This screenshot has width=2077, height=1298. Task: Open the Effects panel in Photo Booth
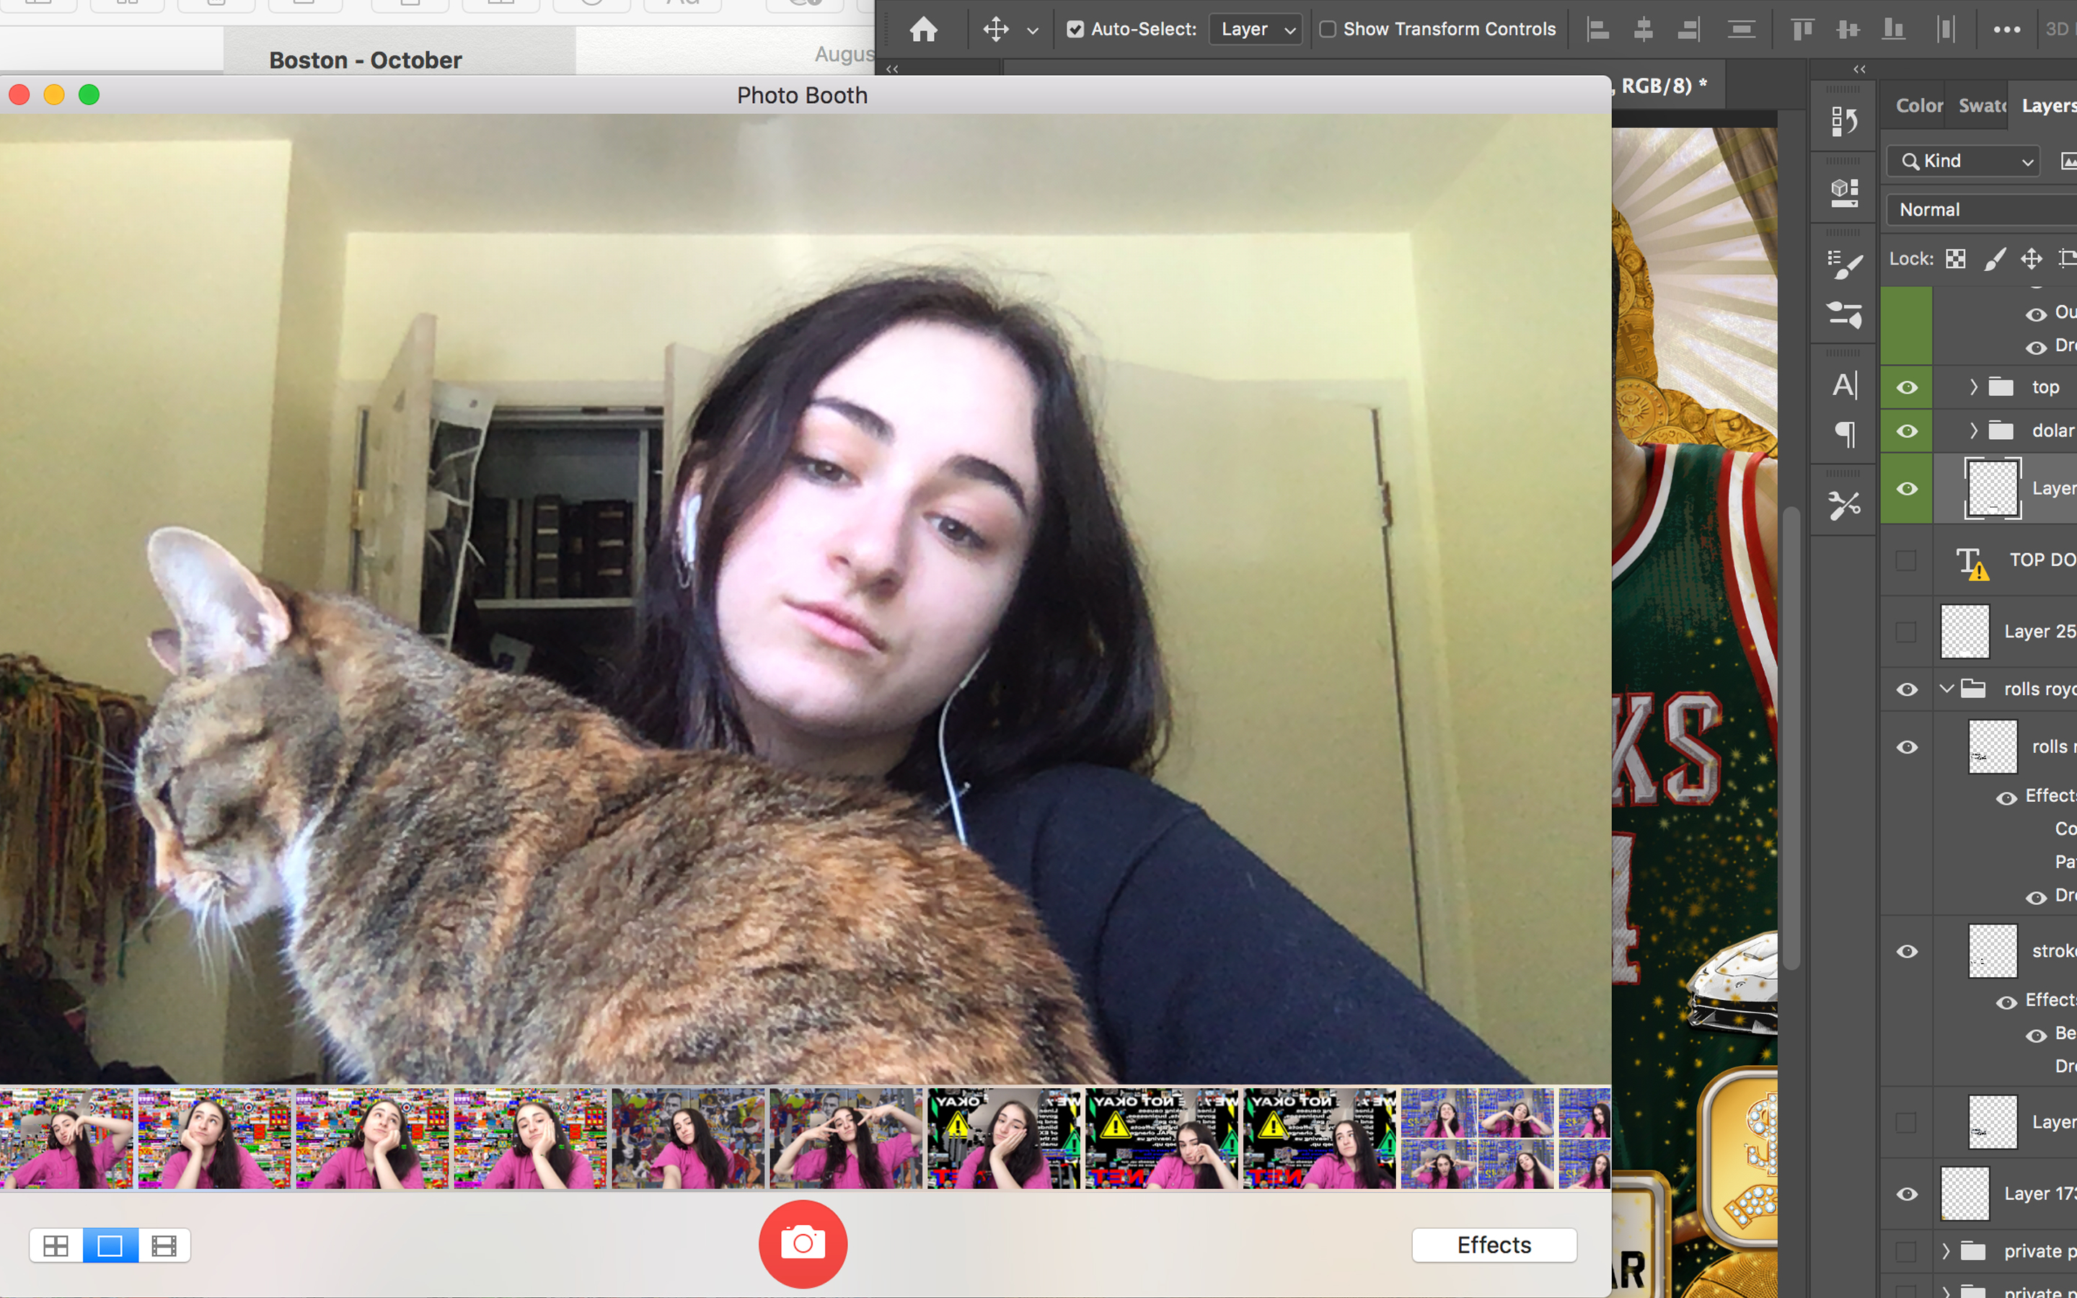point(1494,1245)
